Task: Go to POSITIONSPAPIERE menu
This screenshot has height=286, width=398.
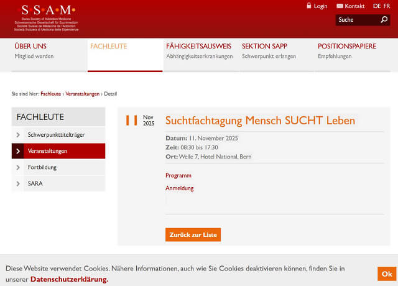Action: [x=346, y=47]
